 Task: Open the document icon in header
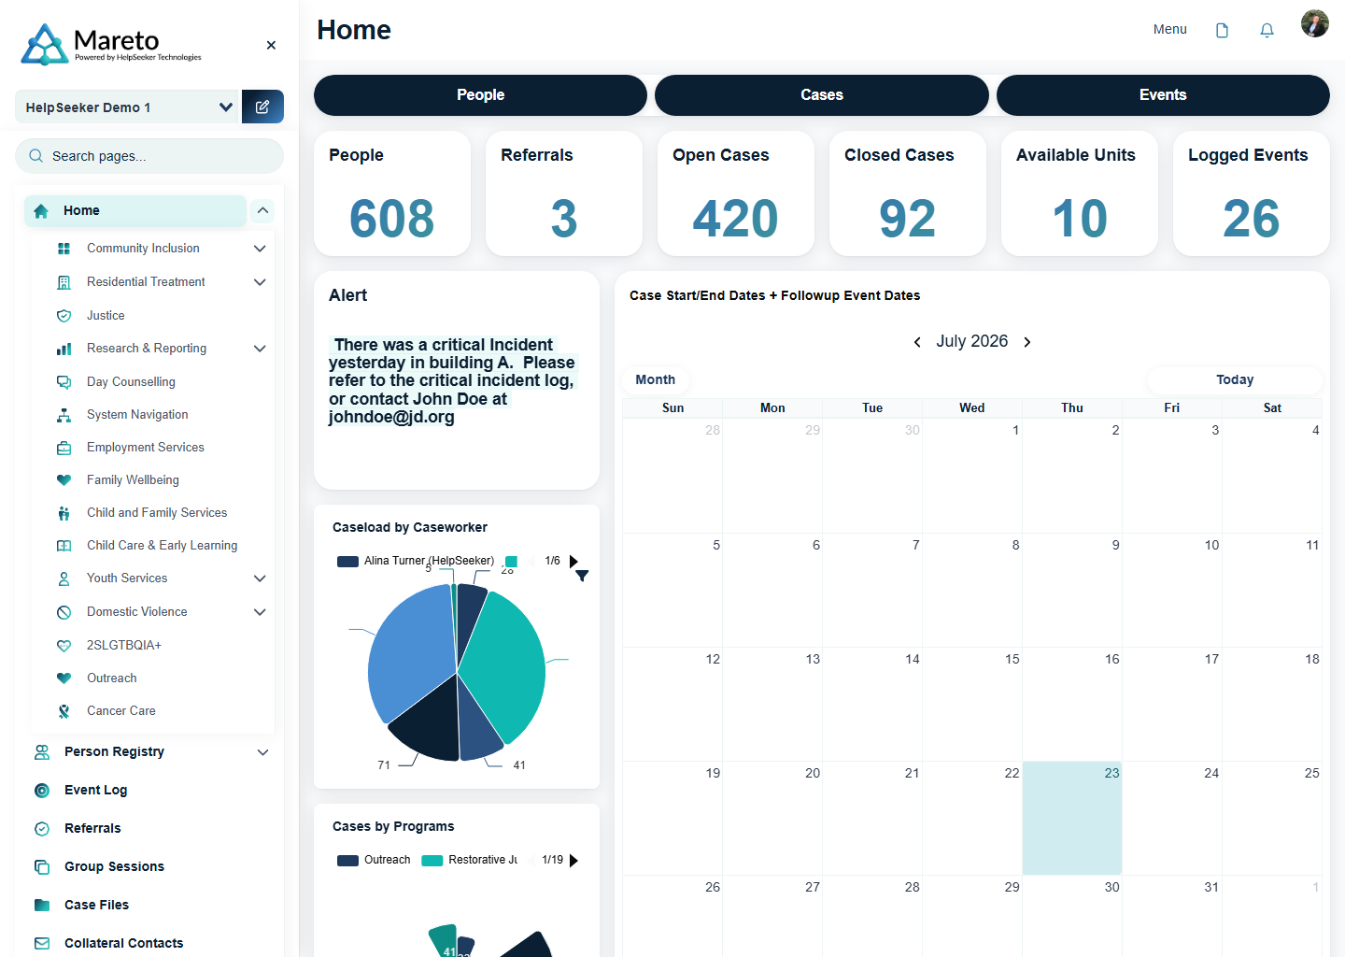[x=1222, y=30]
